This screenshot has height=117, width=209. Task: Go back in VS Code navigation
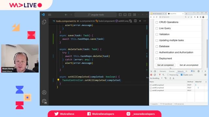tap(66, 15)
